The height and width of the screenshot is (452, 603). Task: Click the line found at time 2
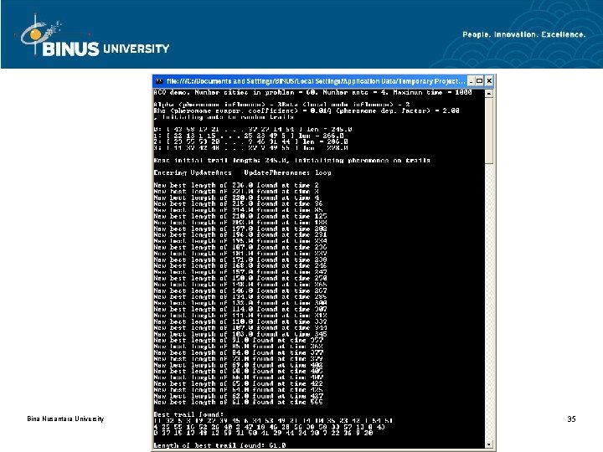pyautogui.click(x=236, y=185)
